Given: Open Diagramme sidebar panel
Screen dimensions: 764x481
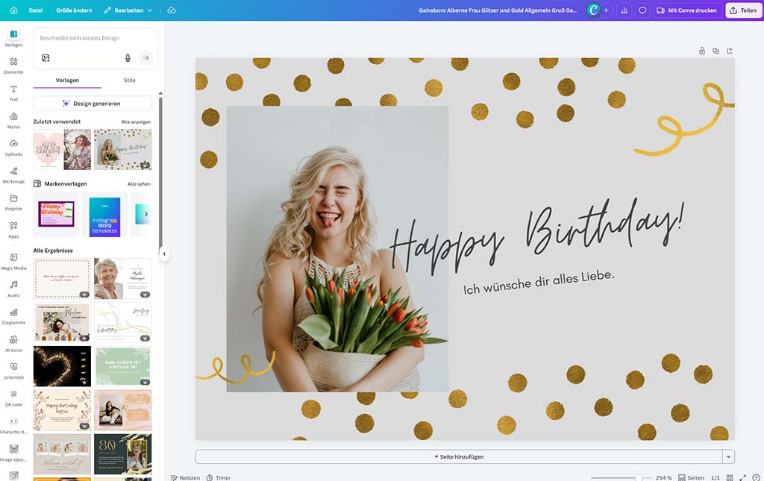Looking at the screenshot, I should pos(13,315).
